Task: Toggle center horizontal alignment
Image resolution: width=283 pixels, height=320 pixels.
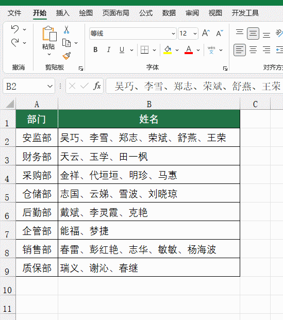Action: [253, 50]
